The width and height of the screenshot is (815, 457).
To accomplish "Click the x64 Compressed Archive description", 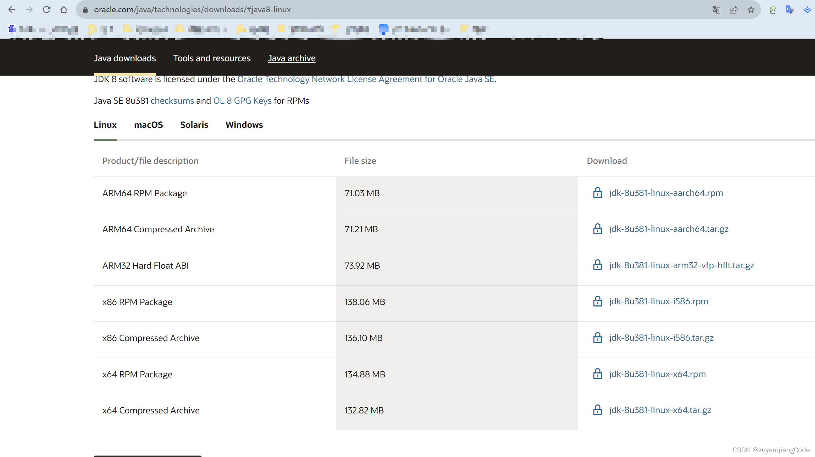I will [151, 411].
